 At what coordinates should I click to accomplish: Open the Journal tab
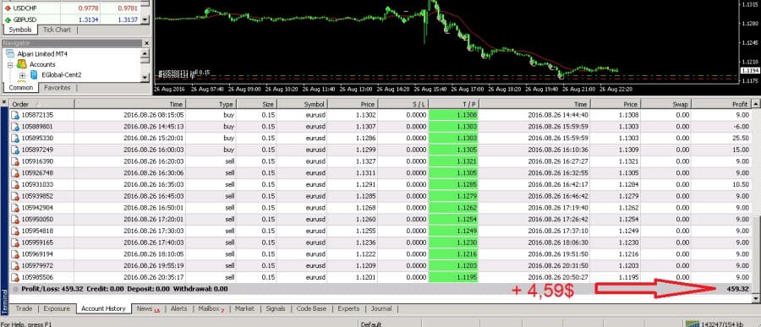pos(381,308)
